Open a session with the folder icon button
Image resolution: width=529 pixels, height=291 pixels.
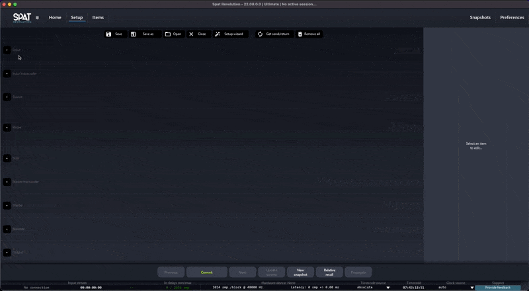tap(174, 34)
